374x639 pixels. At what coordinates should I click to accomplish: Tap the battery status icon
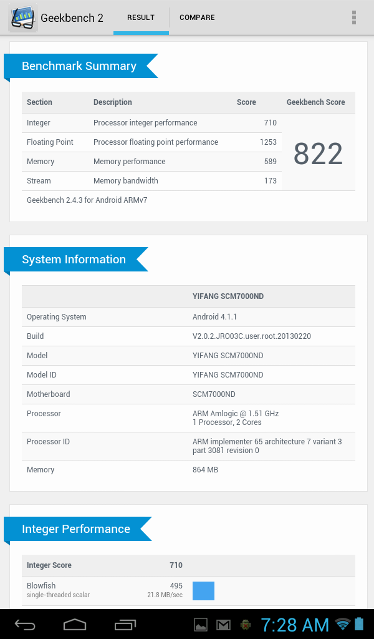pos(359,624)
